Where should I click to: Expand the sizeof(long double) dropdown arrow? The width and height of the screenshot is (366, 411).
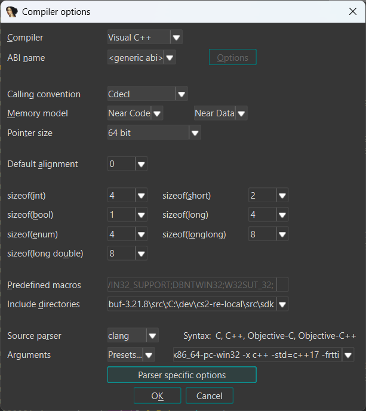pos(141,254)
